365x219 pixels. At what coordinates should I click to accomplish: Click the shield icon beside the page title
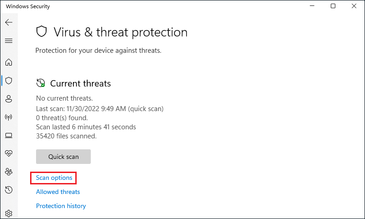click(x=42, y=31)
